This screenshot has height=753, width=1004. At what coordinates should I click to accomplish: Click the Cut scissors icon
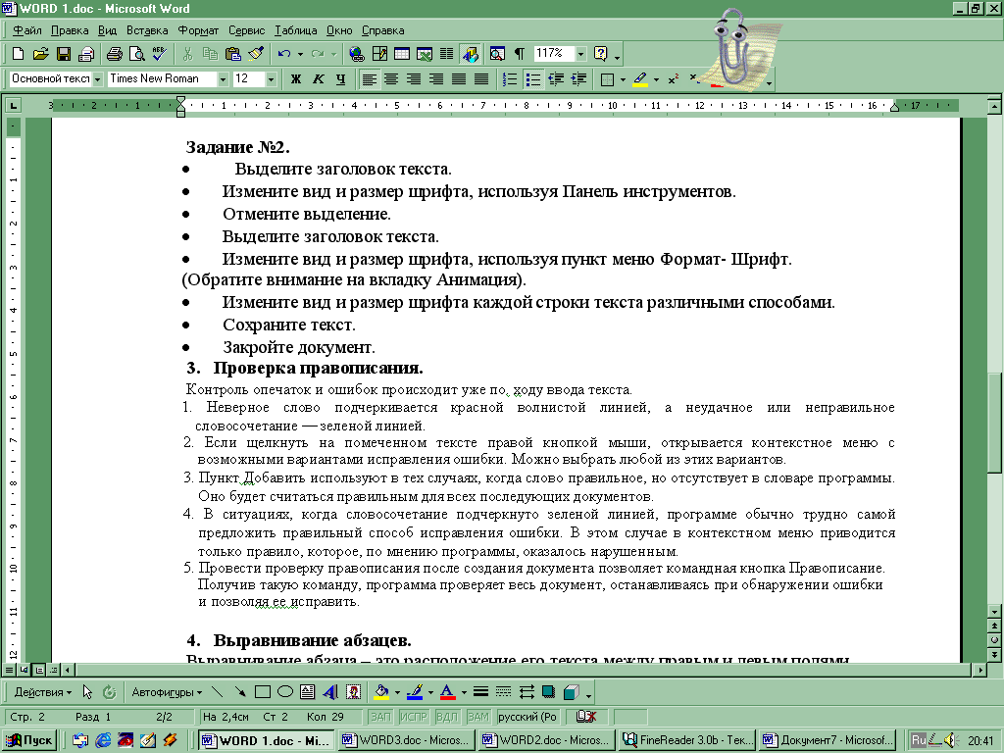tap(187, 54)
